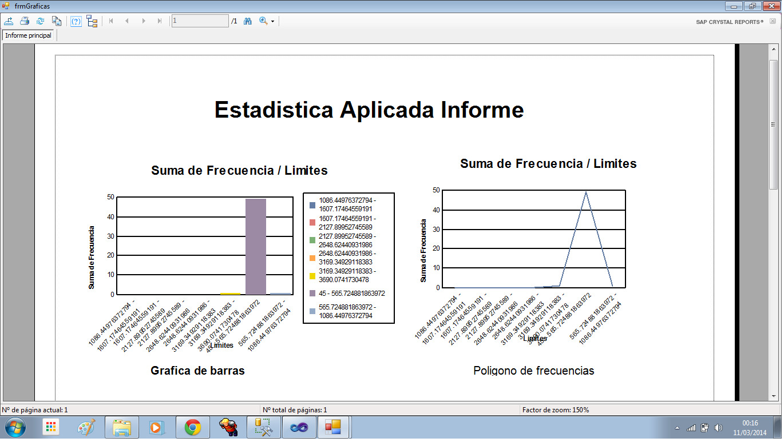The height and width of the screenshot is (442, 784).
Task: Toggle the group tree panel
Action: click(92, 21)
